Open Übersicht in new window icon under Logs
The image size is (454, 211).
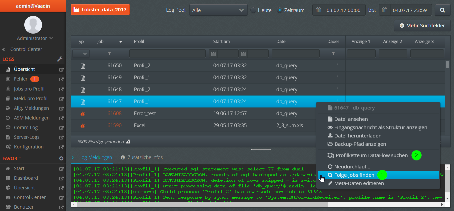61,70
